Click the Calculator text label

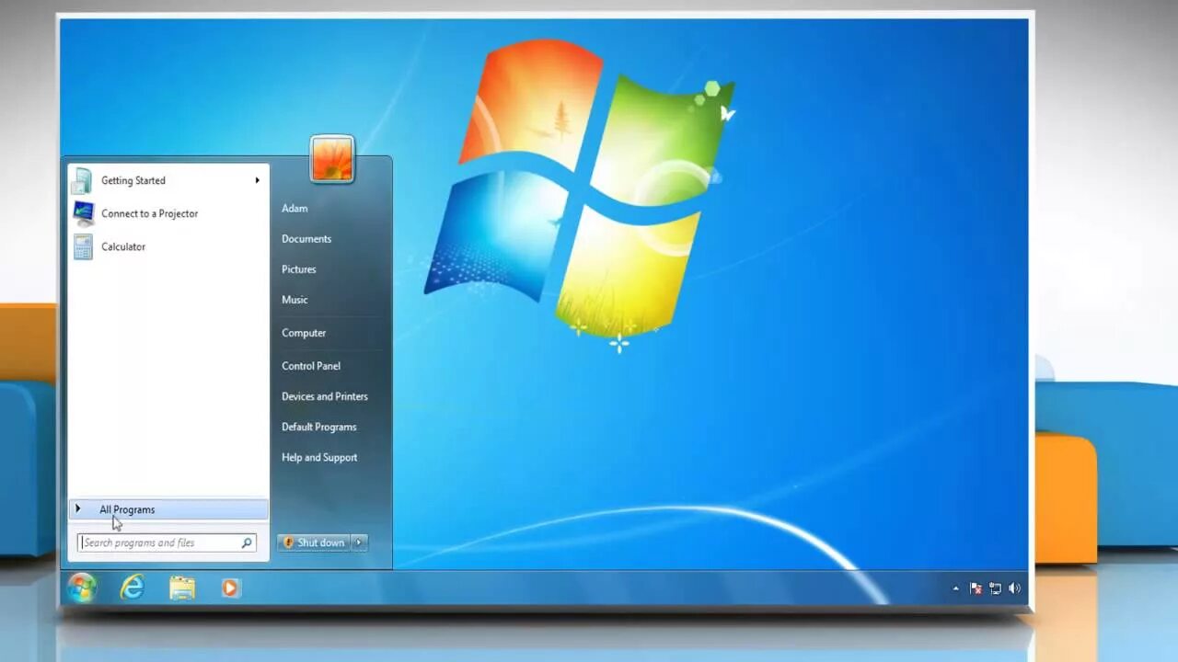click(123, 246)
